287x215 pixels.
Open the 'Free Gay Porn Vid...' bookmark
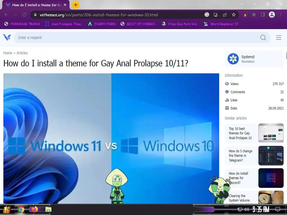click(180, 24)
